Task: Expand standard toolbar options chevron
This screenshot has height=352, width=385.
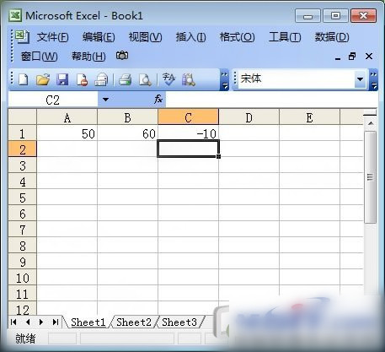Action: [224, 80]
